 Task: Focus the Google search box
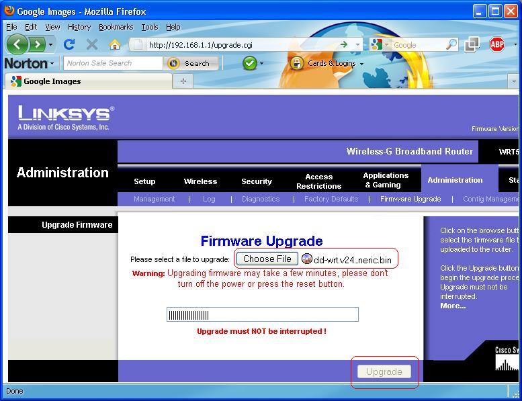click(x=418, y=44)
